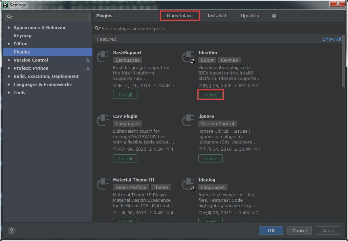348x241 pixels.
Task: Install the .ignore plugin
Action: coord(211,158)
